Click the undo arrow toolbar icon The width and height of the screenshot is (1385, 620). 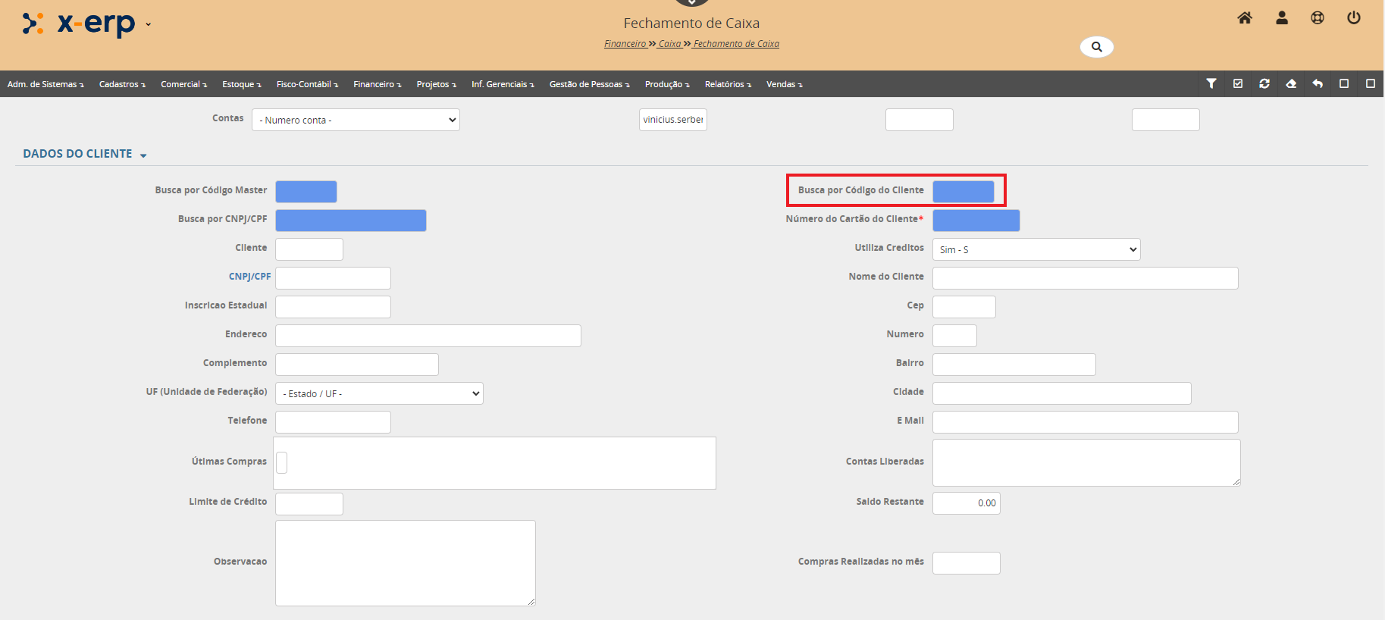tap(1318, 84)
